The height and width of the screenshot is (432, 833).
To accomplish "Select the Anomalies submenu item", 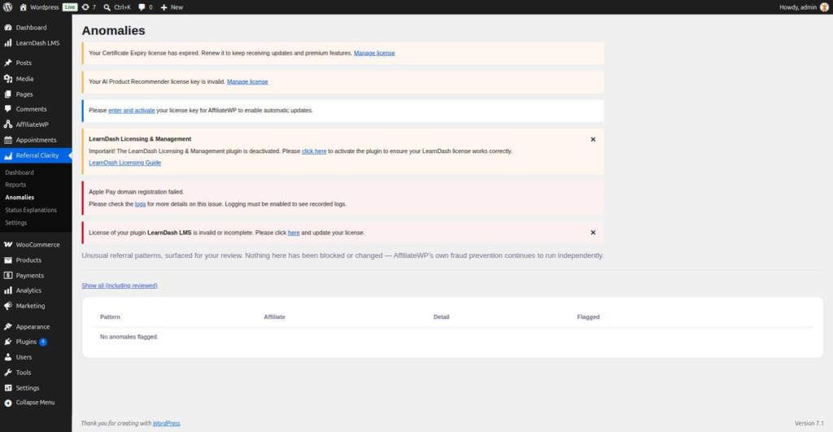I will (20, 197).
